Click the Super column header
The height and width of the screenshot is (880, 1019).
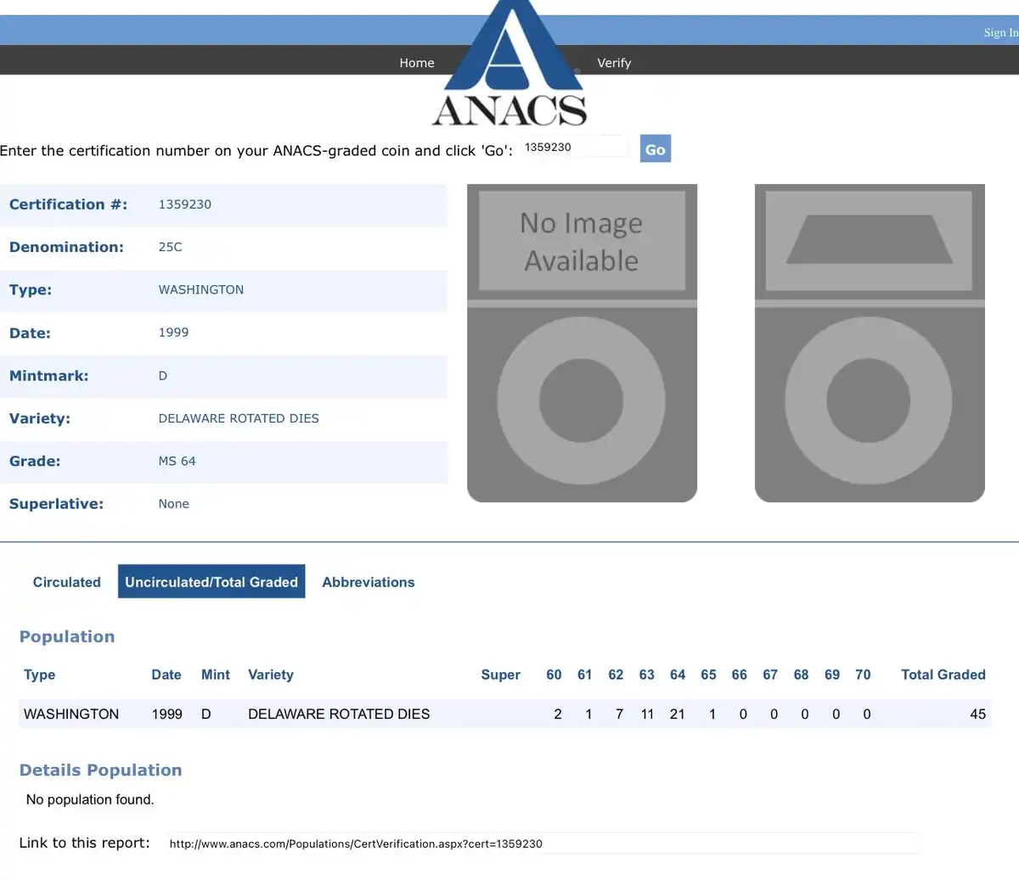500,675
